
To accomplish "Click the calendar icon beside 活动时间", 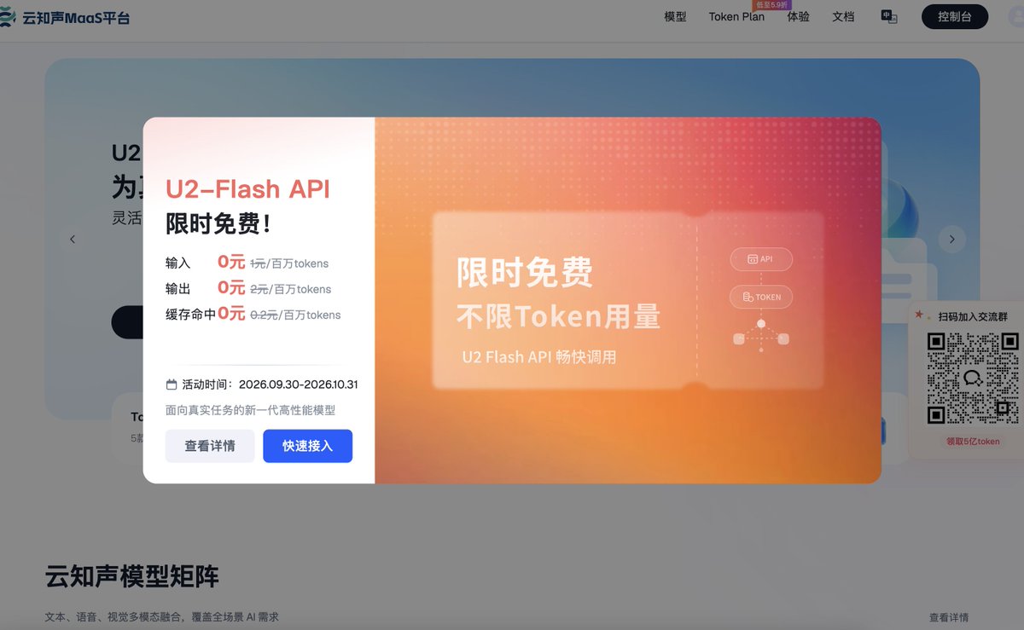I will click(172, 384).
